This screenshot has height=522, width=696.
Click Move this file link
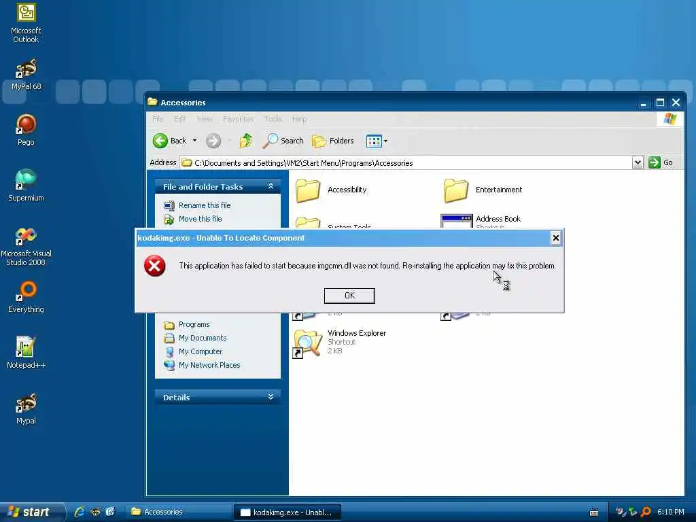[x=201, y=219]
